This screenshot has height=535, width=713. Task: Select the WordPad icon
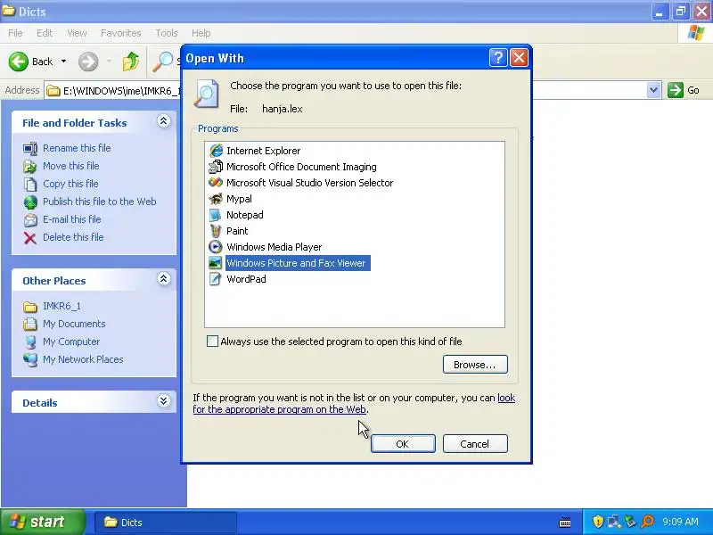pos(216,279)
